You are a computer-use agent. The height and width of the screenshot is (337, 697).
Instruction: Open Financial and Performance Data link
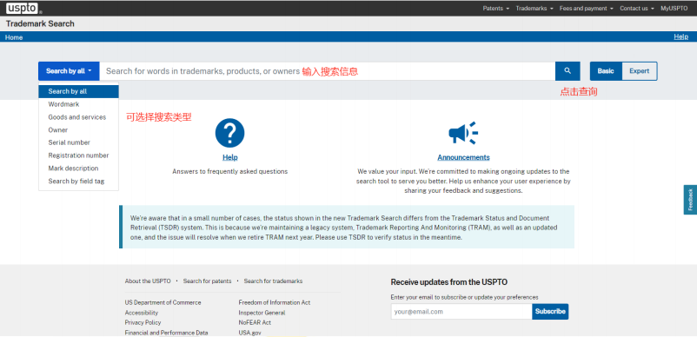click(166, 333)
